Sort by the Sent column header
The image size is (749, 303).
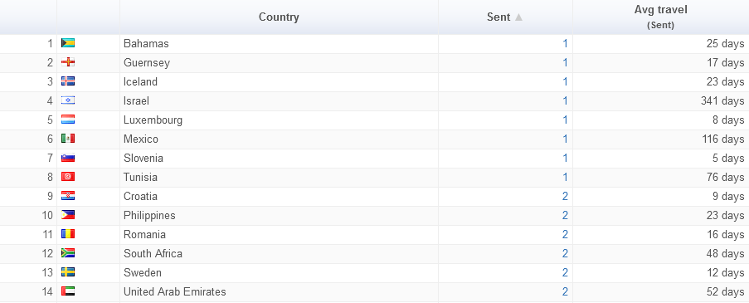coord(505,17)
